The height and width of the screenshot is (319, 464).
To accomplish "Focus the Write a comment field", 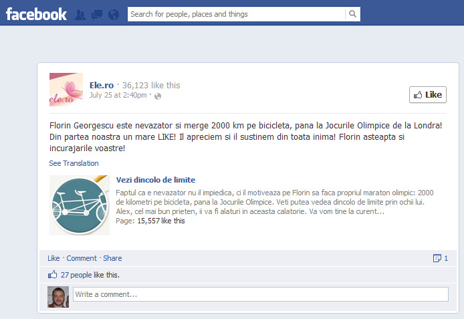I will pyautogui.click(x=261, y=294).
